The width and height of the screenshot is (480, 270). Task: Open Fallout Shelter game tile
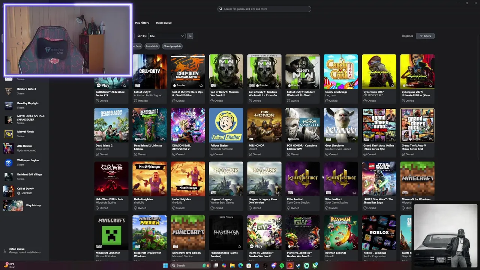226,132
